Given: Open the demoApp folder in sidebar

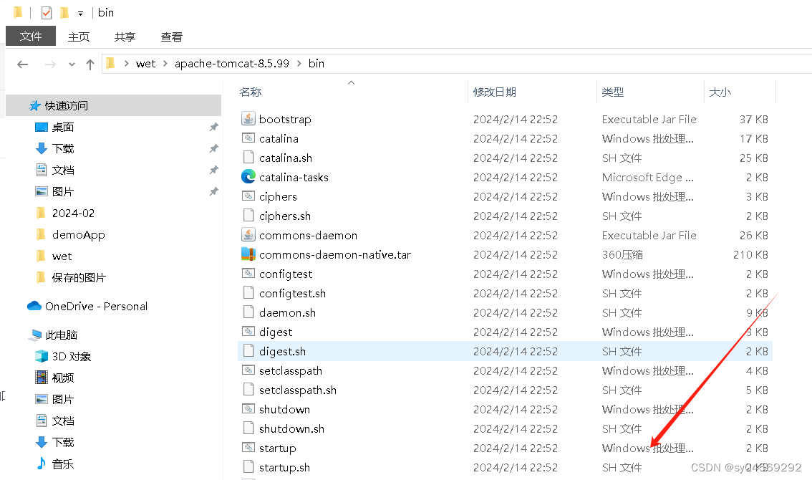Looking at the screenshot, I should click(78, 235).
